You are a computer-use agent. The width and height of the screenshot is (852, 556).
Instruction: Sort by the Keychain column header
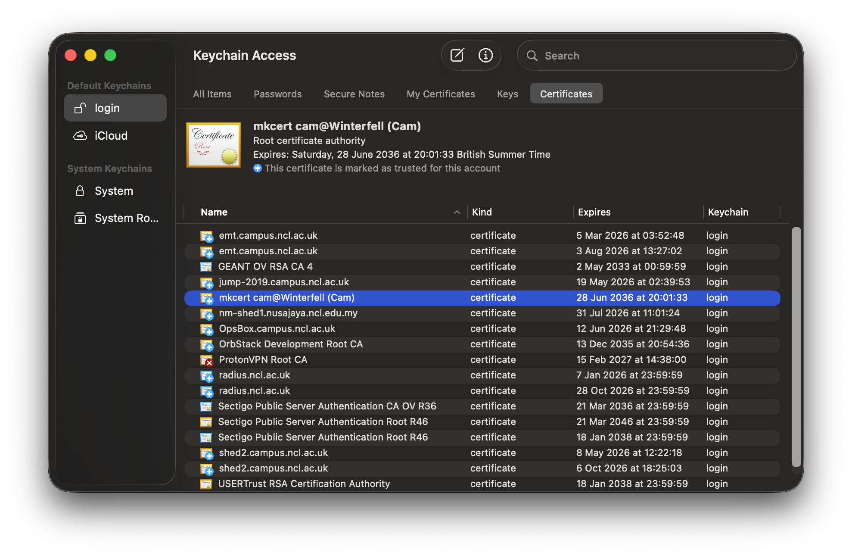click(x=742, y=212)
